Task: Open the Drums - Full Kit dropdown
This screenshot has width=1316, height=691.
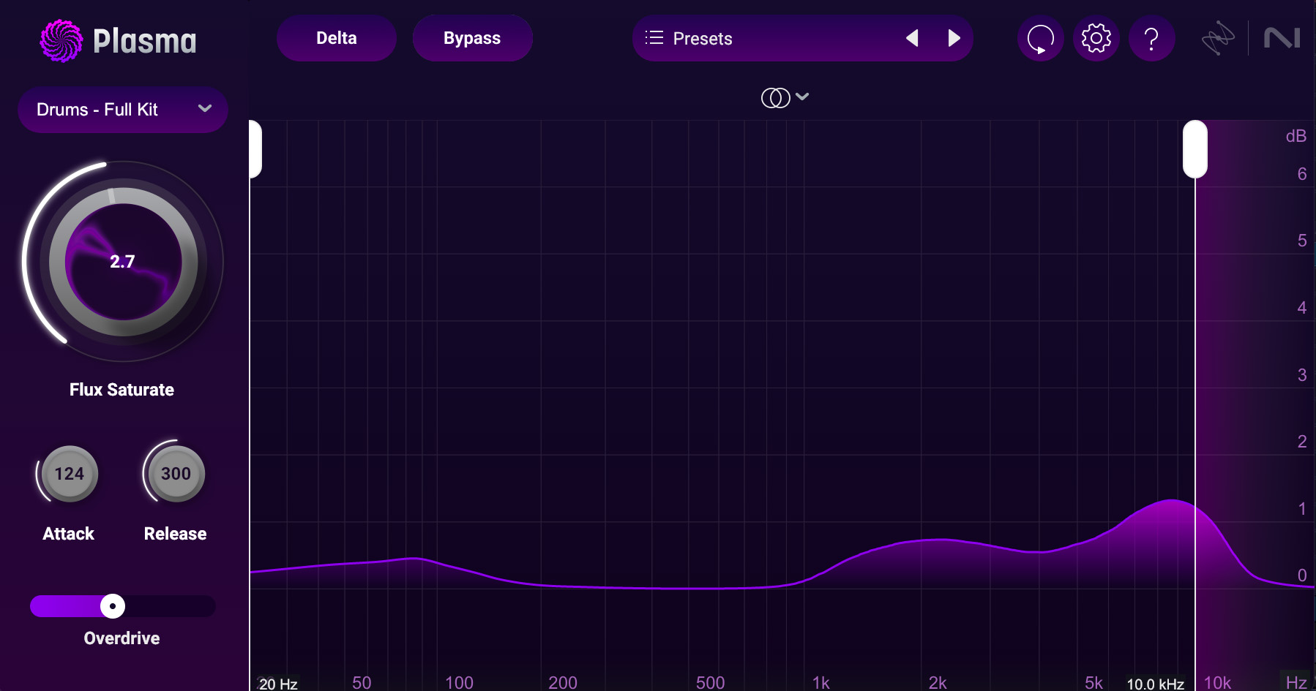Action: (123, 110)
